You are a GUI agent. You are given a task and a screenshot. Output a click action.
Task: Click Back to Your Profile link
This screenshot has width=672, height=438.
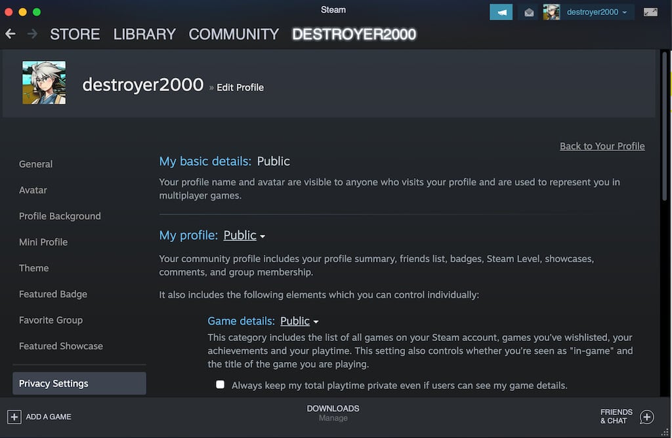point(602,146)
